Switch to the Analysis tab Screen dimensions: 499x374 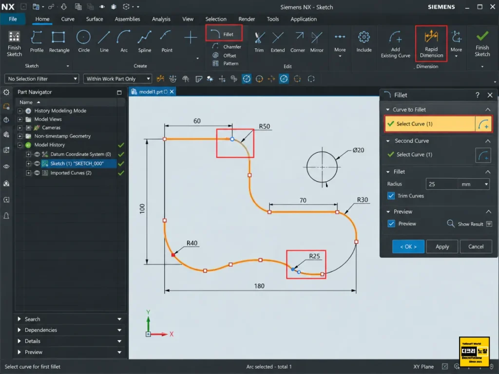click(161, 19)
